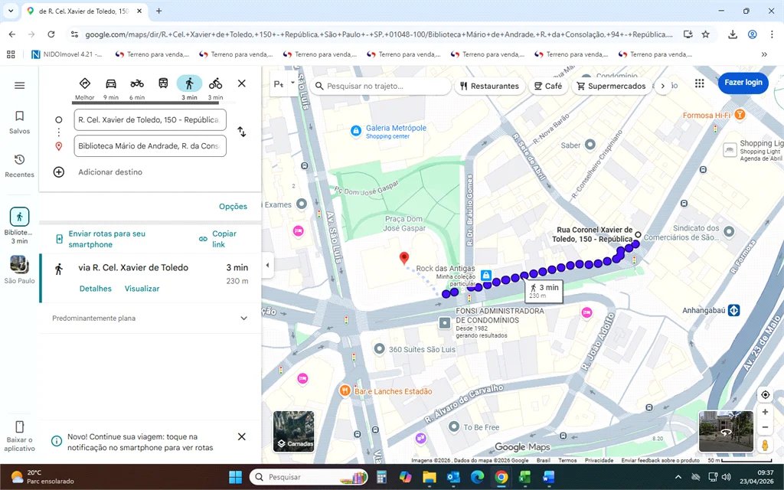The image size is (784, 490).
Task: Click Formosa Hi-Fi marker
Action: (x=740, y=115)
